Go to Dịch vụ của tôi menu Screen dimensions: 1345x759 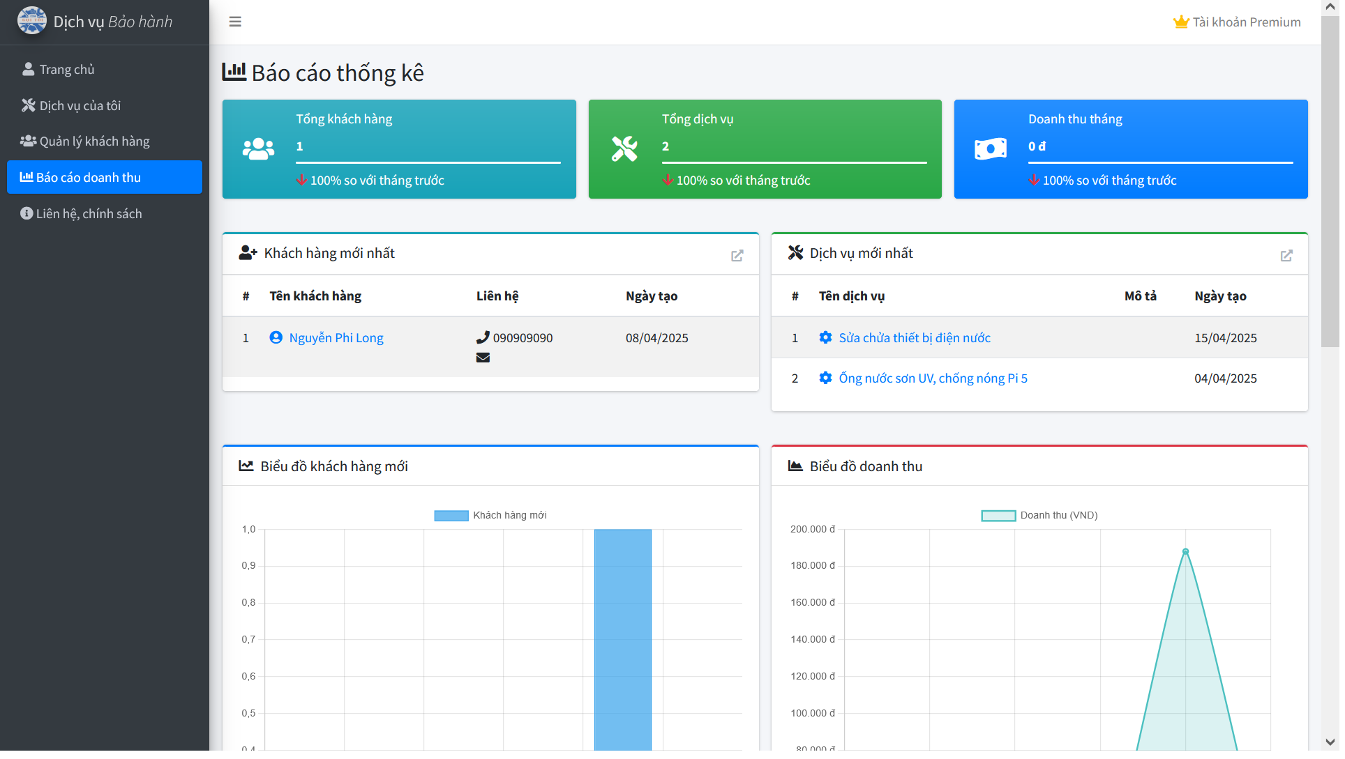click(x=80, y=106)
